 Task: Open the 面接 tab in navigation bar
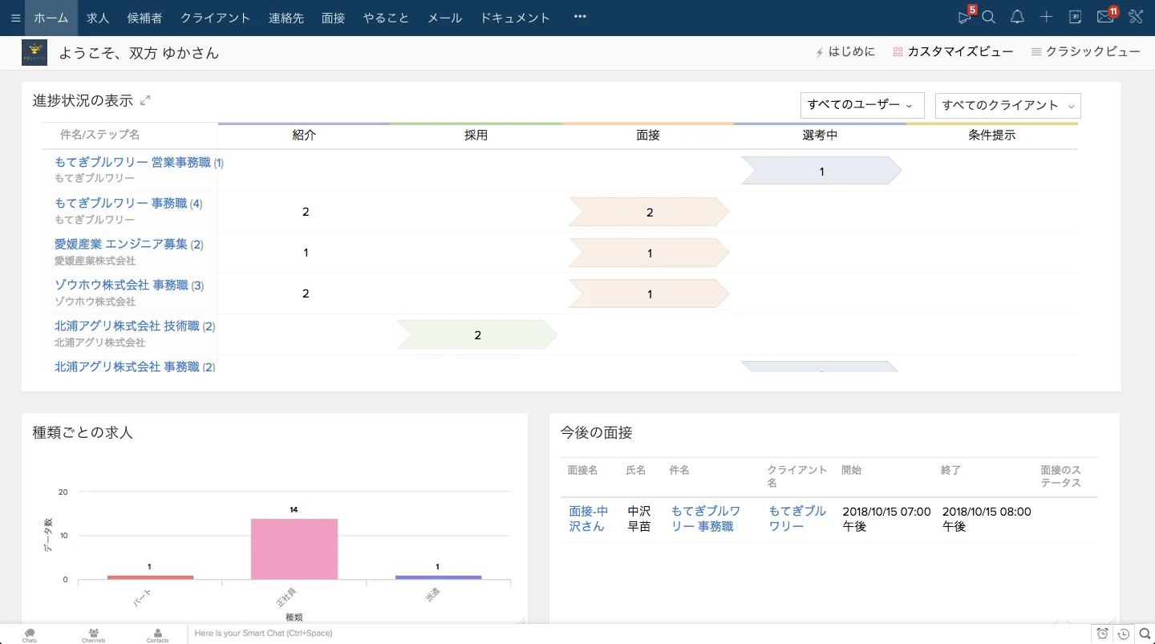pos(333,18)
